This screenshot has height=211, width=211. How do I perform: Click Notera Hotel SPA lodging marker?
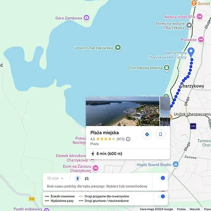click(x=199, y=17)
